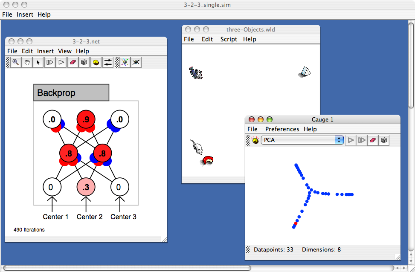Open Script menu in three-Objects world window
The height and width of the screenshot is (272, 415).
tap(229, 39)
